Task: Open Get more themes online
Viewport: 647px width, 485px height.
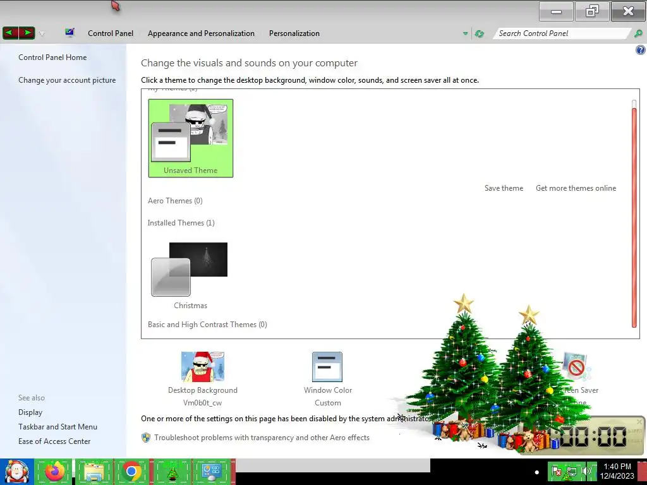Action: coord(576,188)
